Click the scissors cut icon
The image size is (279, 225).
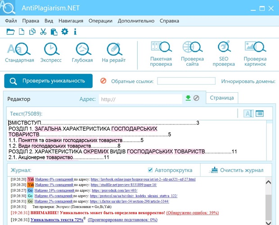click(x=43, y=31)
